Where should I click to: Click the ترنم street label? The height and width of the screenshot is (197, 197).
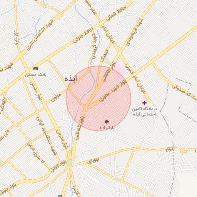click(170, 149)
